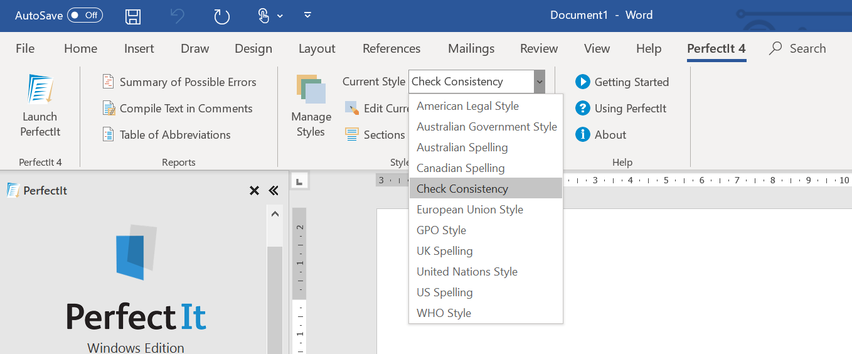The width and height of the screenshot is (852, 354).
Task: Collapse PerfectIt panel with double chevron
Action: [274, 190]
